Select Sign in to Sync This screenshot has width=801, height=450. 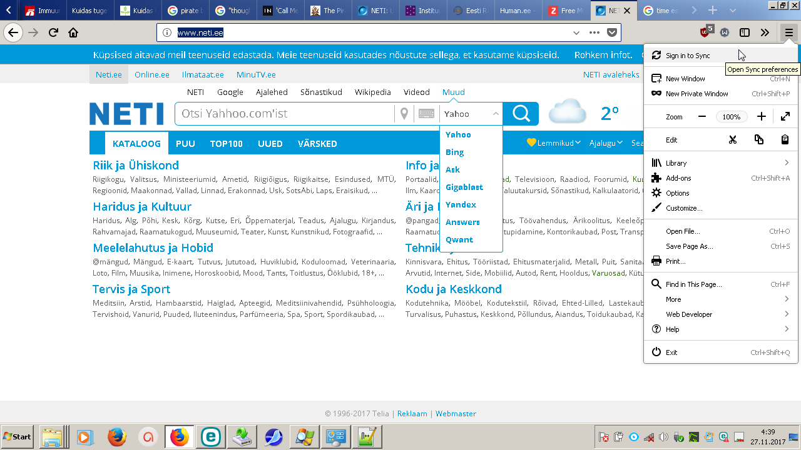click(x=721, y=56)
